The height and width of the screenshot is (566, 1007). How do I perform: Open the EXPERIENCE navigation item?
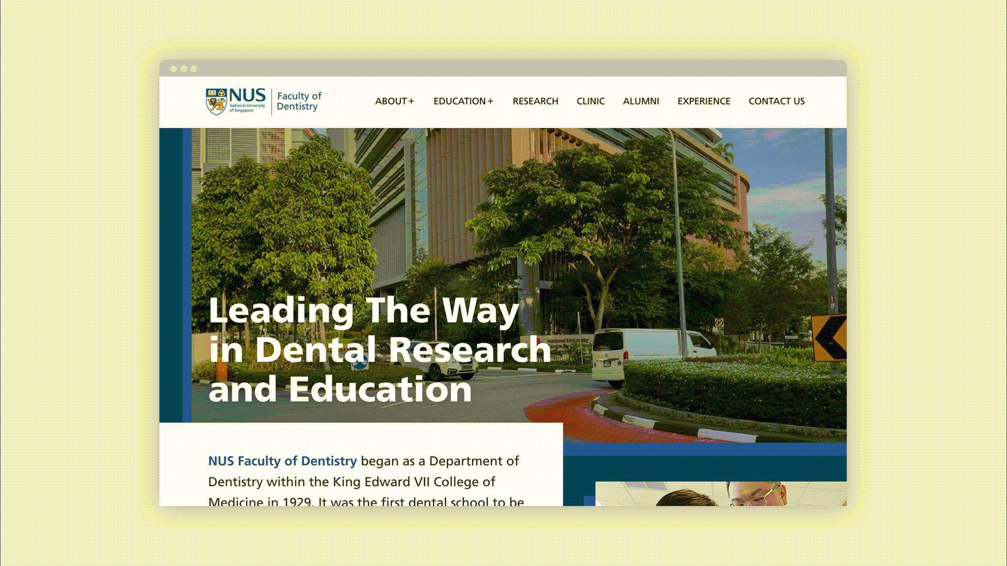(x=704, y=101)
